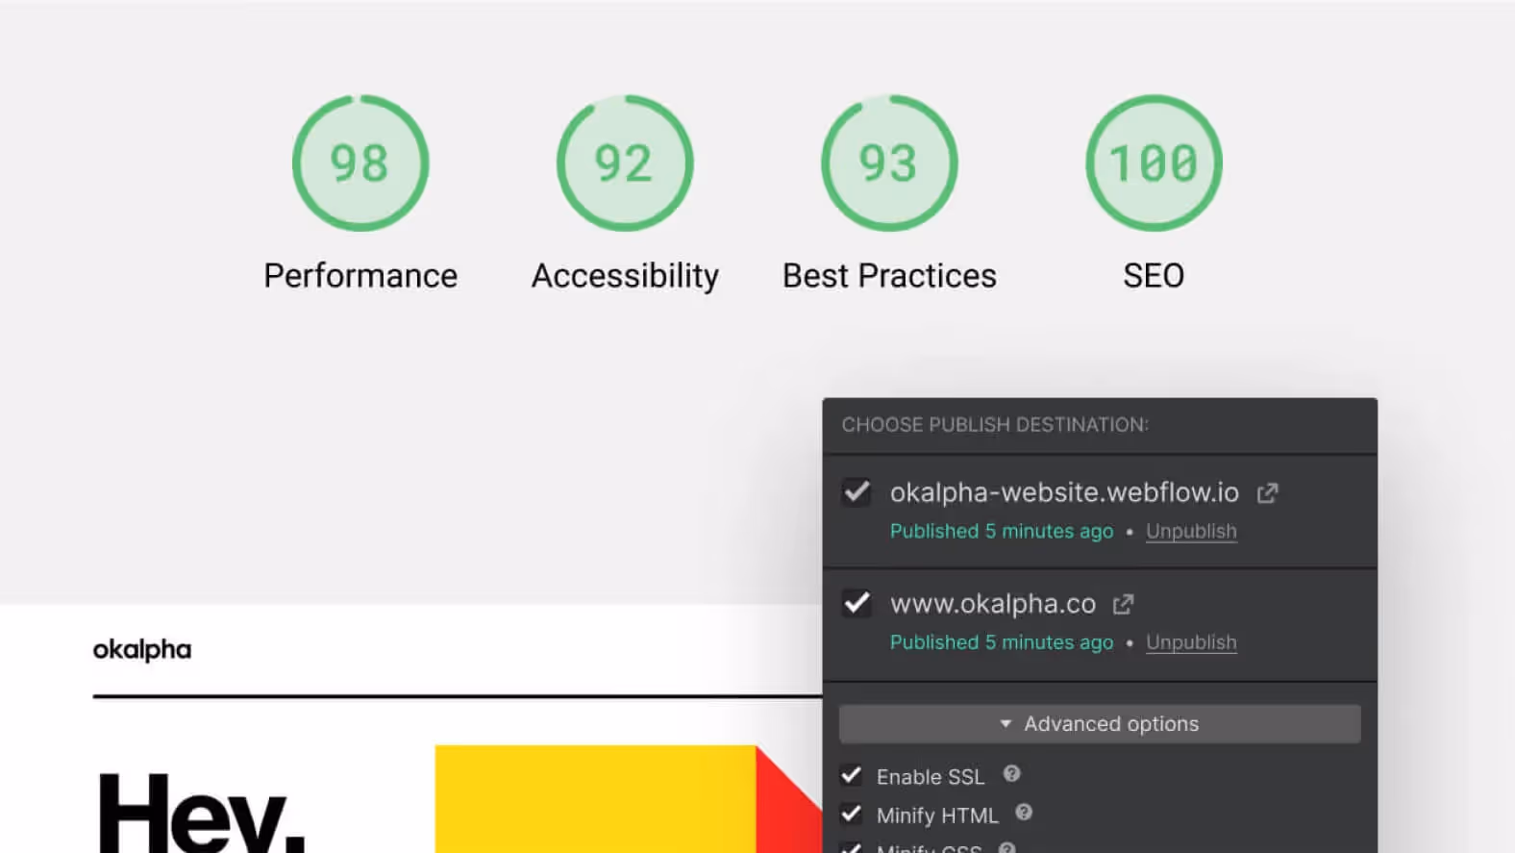Select the Best Practices tab label
This screenshot has width=1515, height=853.
click(888, 275)
